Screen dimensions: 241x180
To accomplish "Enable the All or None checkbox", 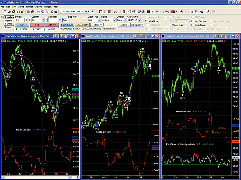I will pyautogui.click(x=147, y=21).
